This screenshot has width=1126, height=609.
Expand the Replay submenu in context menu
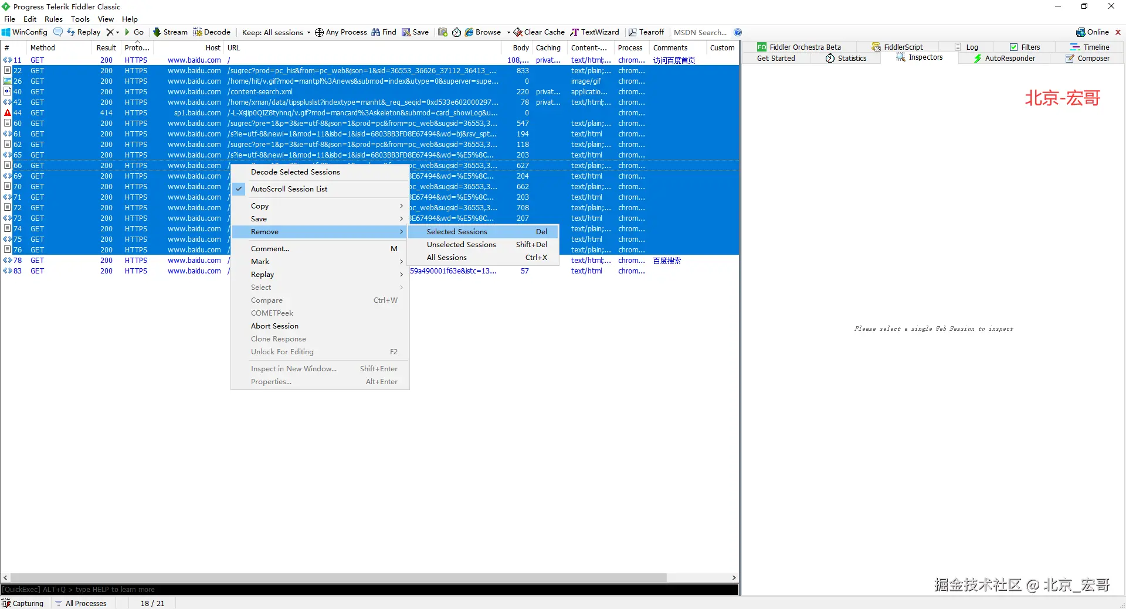[x=320, y=274]
